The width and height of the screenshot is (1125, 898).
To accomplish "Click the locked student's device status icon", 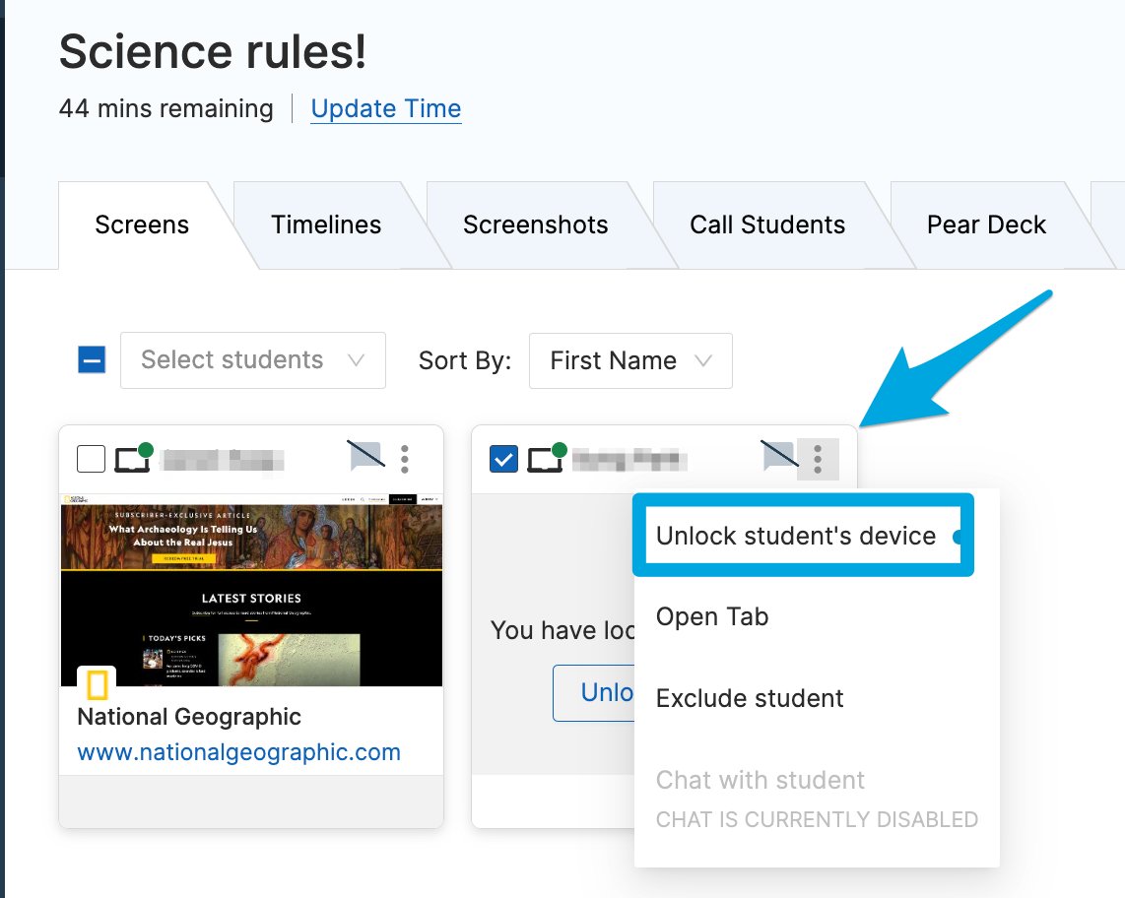I will [547, 458].
